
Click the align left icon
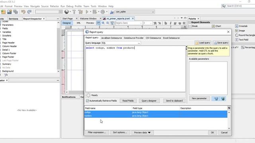coord(184,23)
